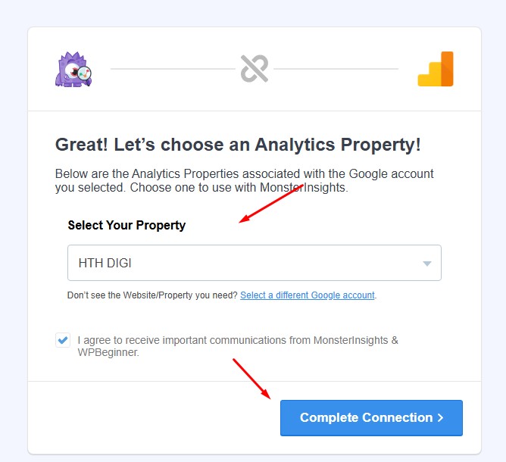Click connector line between link icon and Analytics logo
The image size is (506, 462).
pos(336,69)
